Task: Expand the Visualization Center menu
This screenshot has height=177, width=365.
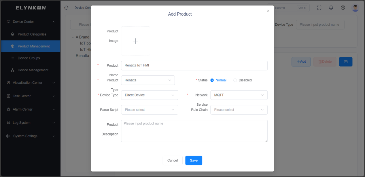Action: (54, 83)
